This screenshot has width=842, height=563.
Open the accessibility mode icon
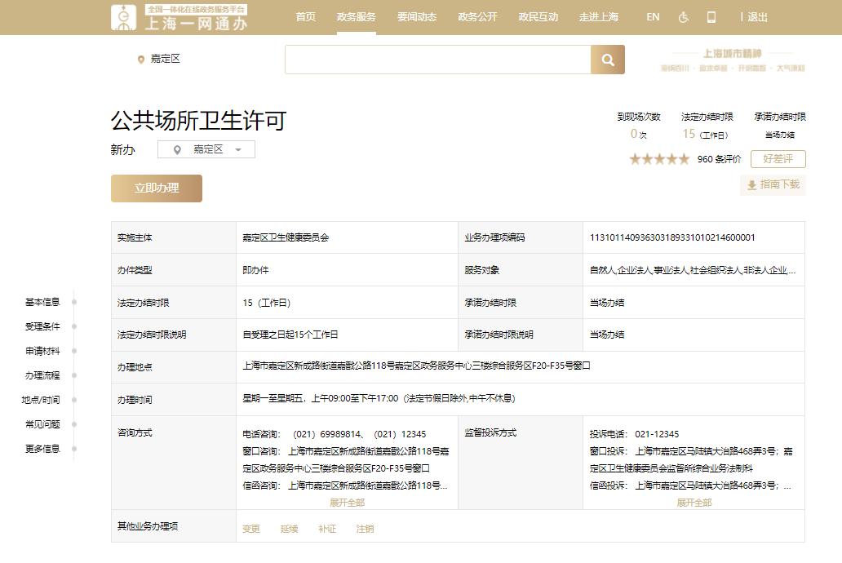tap(684, 17)
